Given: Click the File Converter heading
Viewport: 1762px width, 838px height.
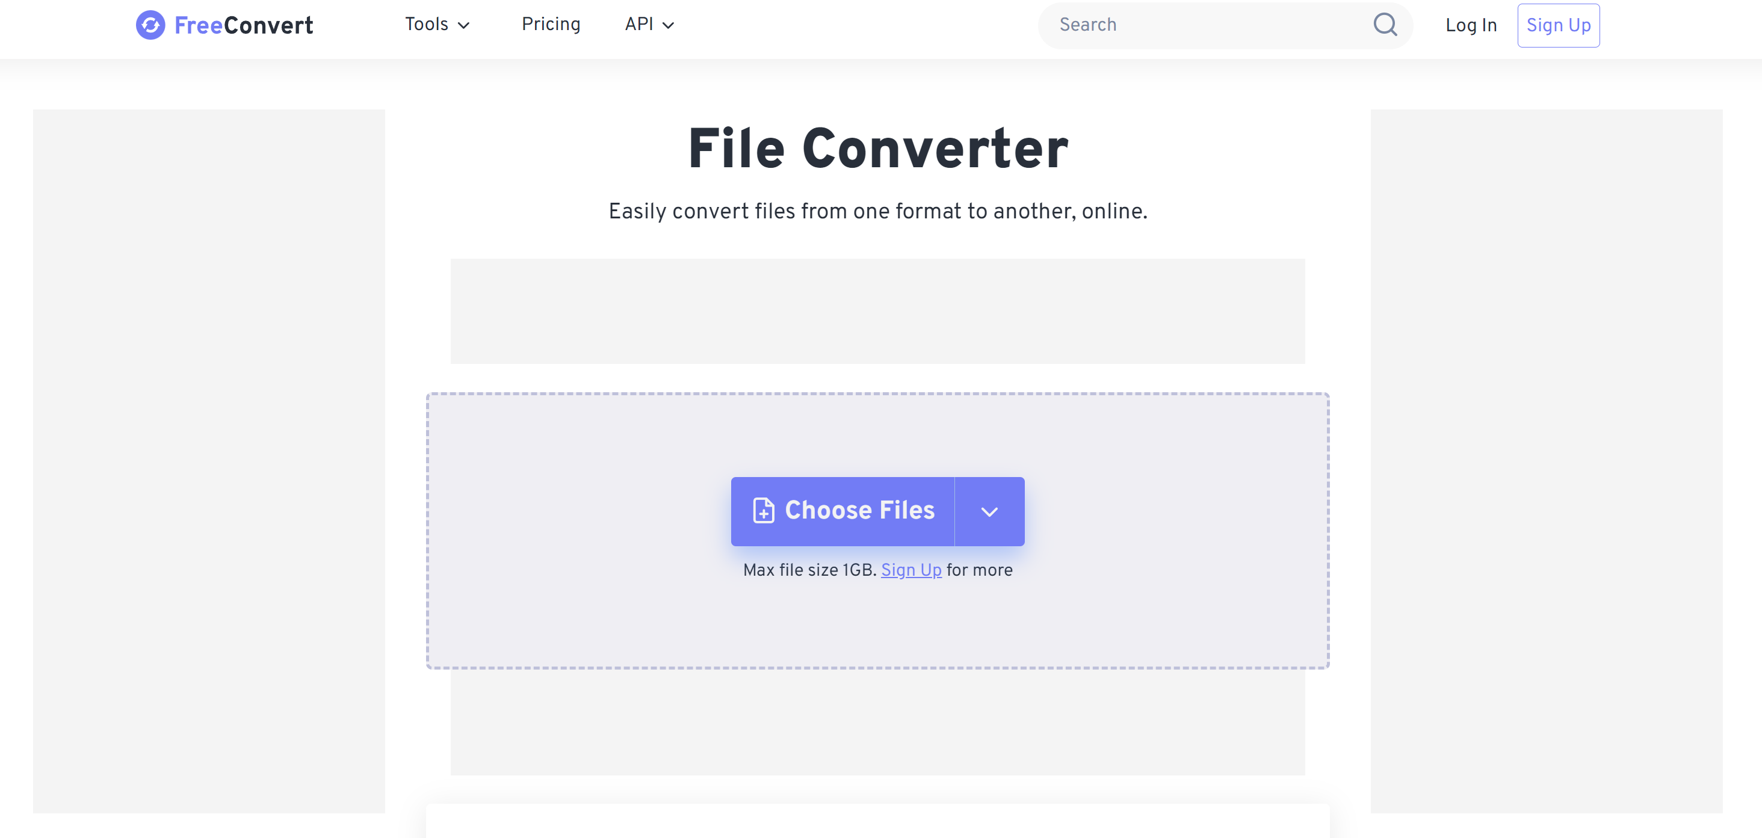Looking at the screenshot, I should tap(877, 147).
